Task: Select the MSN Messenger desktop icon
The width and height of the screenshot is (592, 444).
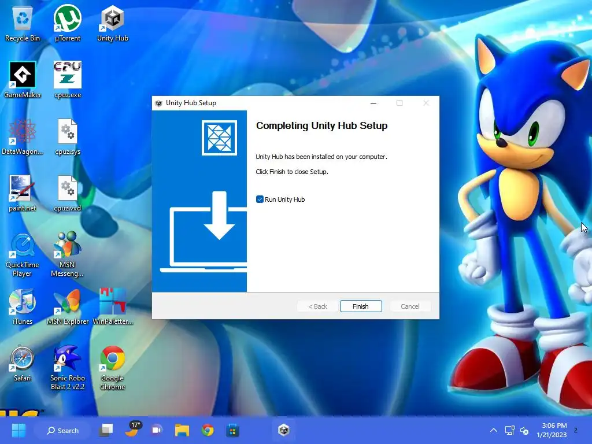Action: (68, 254)
